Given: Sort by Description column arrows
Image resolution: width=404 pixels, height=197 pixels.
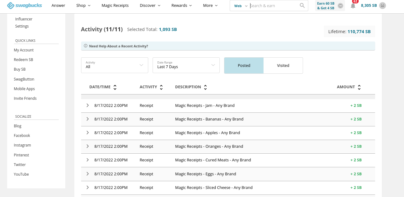Looking at the screenshot, I should (x=205, y=87).
